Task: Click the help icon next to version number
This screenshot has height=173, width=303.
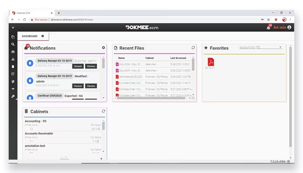Action: click(x=288, y=162)
